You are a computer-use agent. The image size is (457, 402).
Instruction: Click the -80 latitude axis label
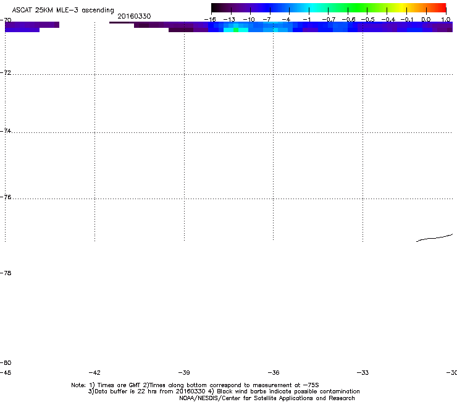tap(6, 362)
